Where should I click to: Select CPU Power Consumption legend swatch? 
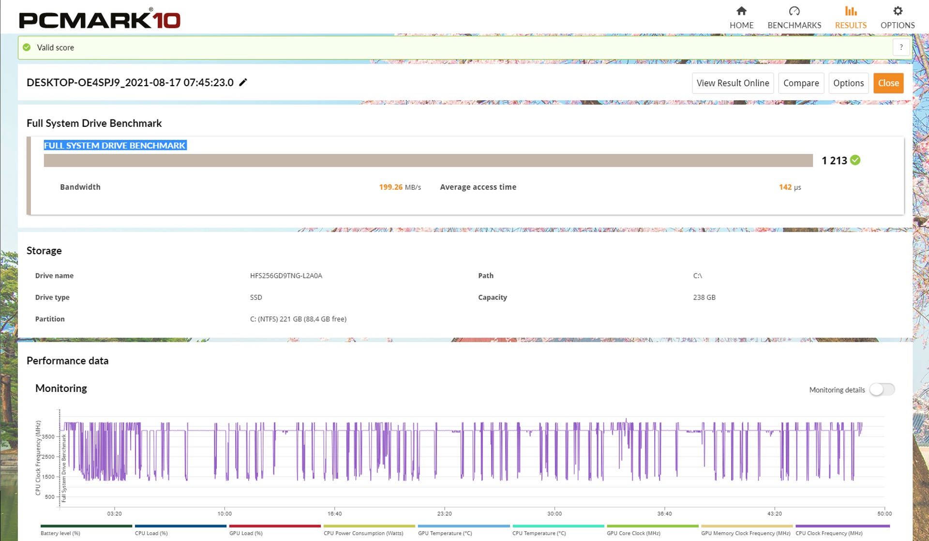pos(369,526)
